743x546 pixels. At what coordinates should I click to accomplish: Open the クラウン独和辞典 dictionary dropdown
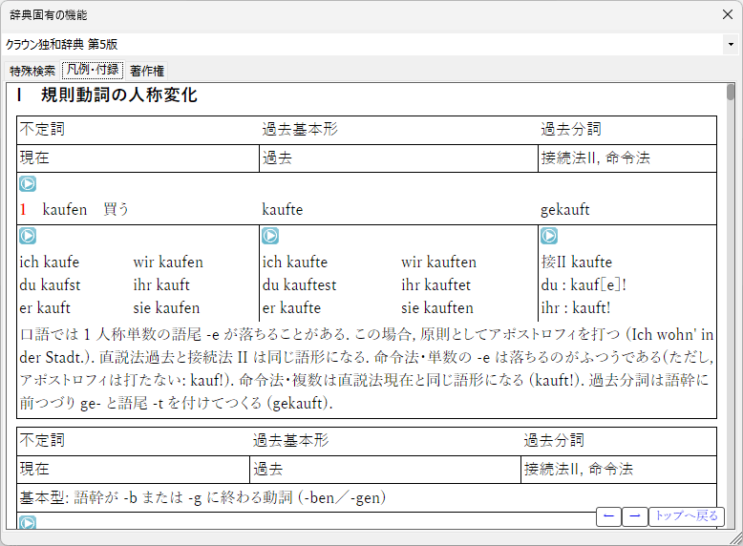pos(731,45)
